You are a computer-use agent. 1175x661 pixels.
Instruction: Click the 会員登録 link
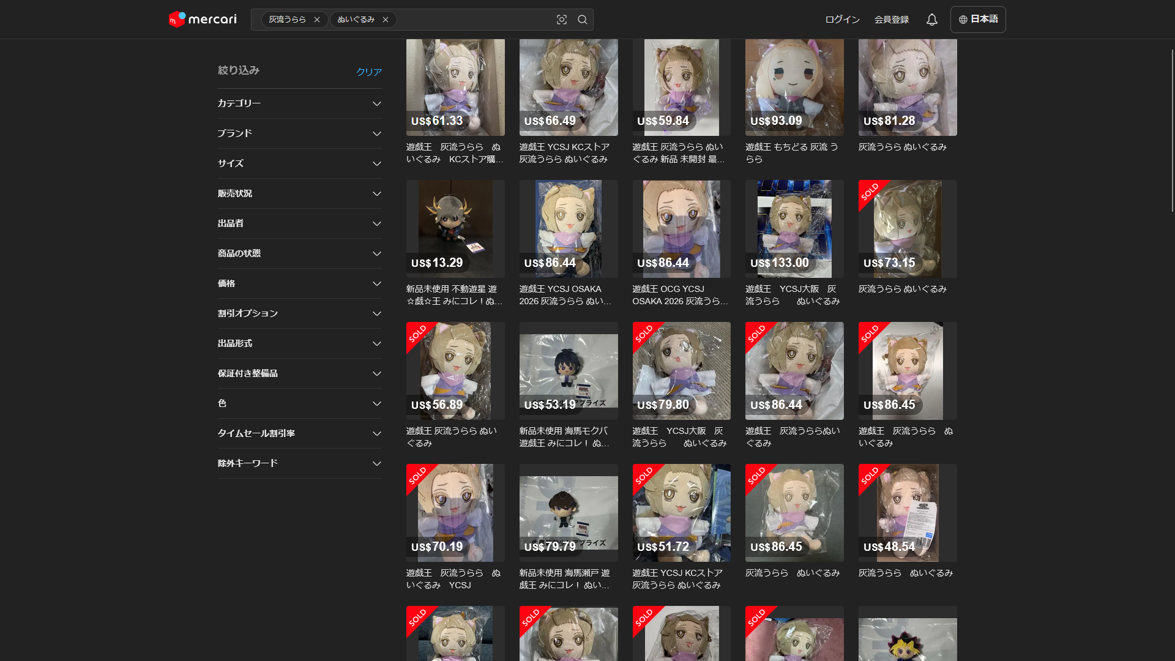891,20
